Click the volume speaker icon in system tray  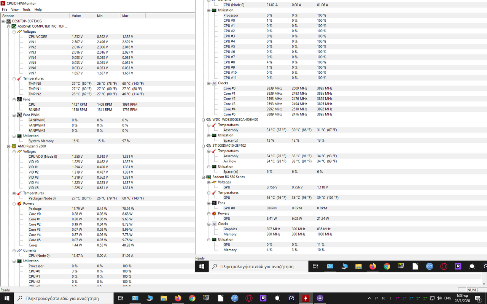[439, 298]
